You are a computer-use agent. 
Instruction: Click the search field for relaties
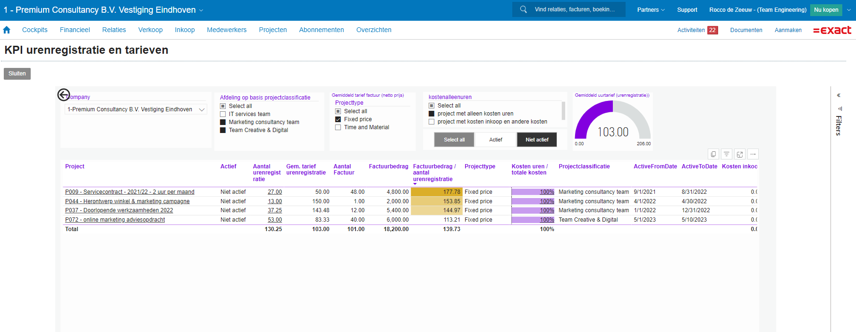(574, 9)
